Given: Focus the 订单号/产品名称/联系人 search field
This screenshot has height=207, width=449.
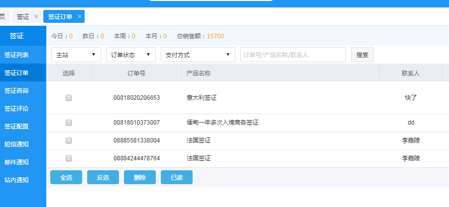Looking at the screenshot, I should pyautogui.click(x=293, y=55).
